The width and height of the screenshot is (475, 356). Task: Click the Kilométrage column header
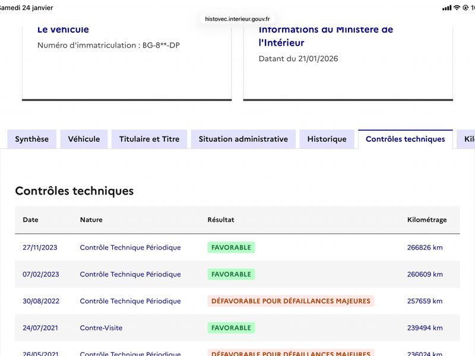click(427, 220)
